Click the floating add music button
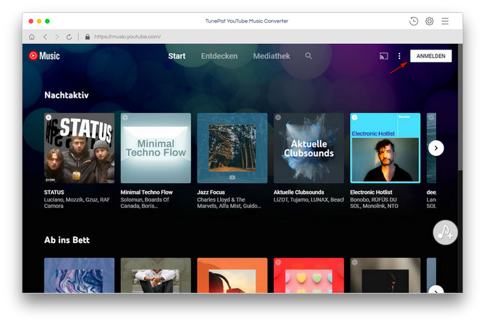The width and height of the screenshot is (485, 325). pyautogui.click(x=445, y=233)
